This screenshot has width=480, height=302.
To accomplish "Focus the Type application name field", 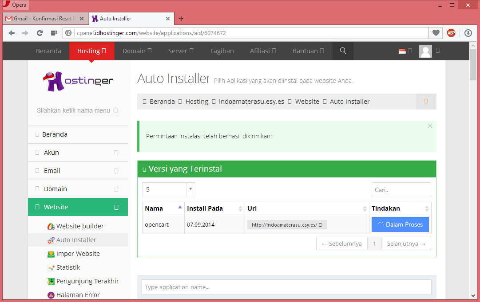I will 286,287.
